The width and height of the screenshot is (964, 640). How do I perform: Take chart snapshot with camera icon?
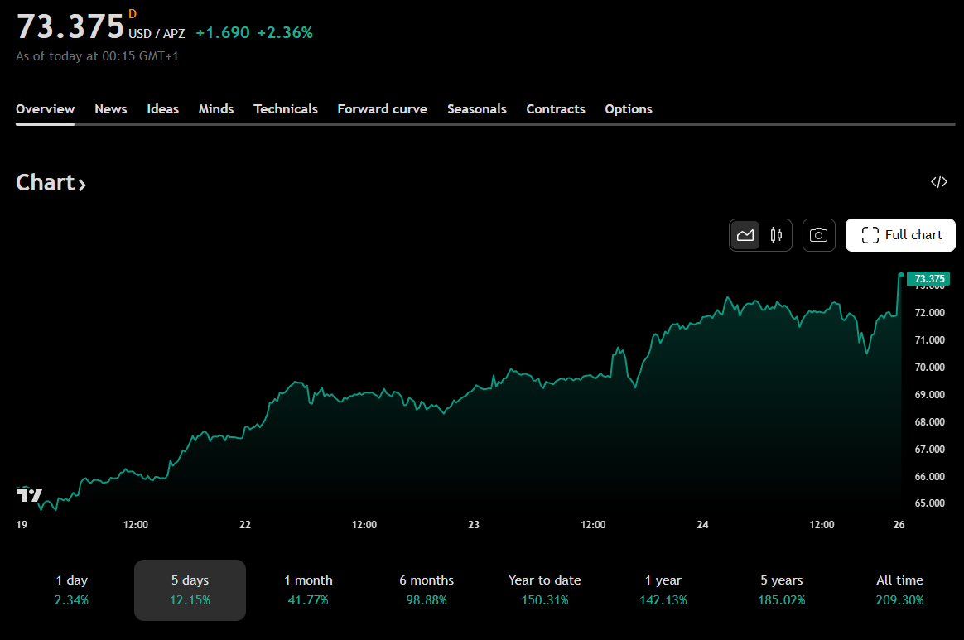pos(818,235)
